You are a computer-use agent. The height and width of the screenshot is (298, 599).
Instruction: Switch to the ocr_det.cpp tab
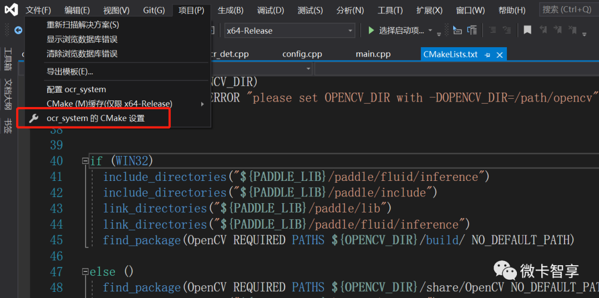[x=229, y=54]
